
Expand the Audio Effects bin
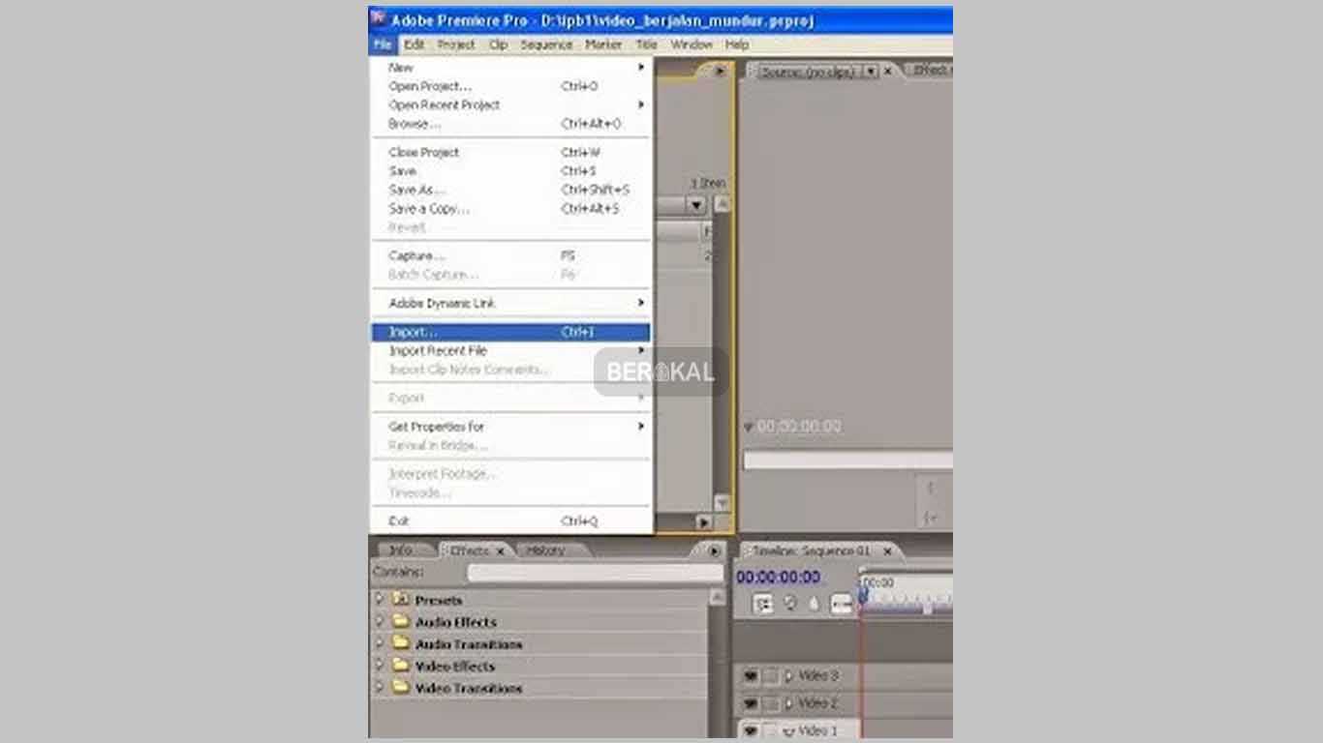380,622
